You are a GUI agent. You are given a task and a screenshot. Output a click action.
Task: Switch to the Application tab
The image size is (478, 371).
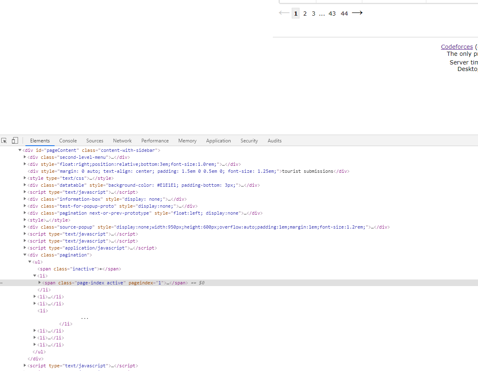coord(218,141)
